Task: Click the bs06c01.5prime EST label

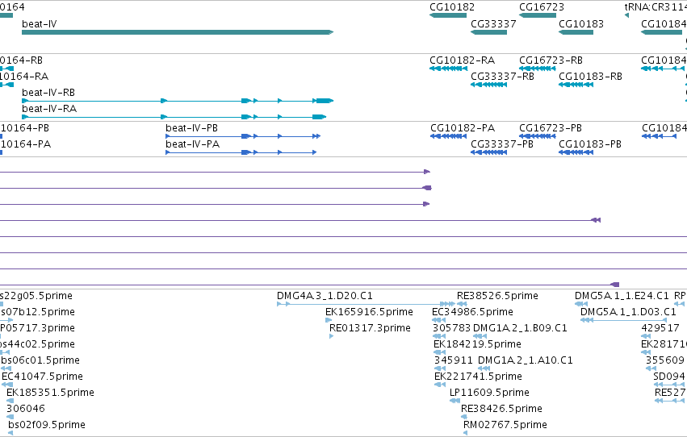Action: pyautogui.click(x=40, y=360)
